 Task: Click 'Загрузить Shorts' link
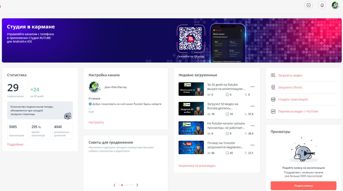point(290,87)
